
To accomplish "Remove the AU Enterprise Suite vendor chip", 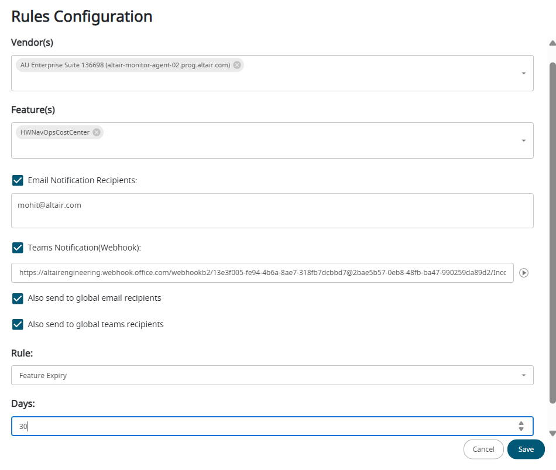I will pos(237,65).
